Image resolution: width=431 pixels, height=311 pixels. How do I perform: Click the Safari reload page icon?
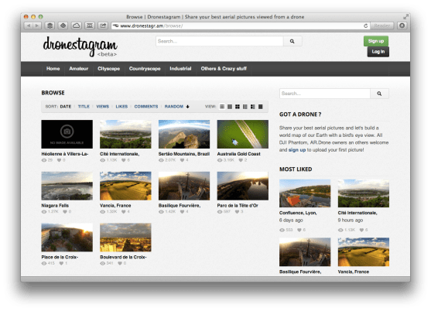click(365, 26)
